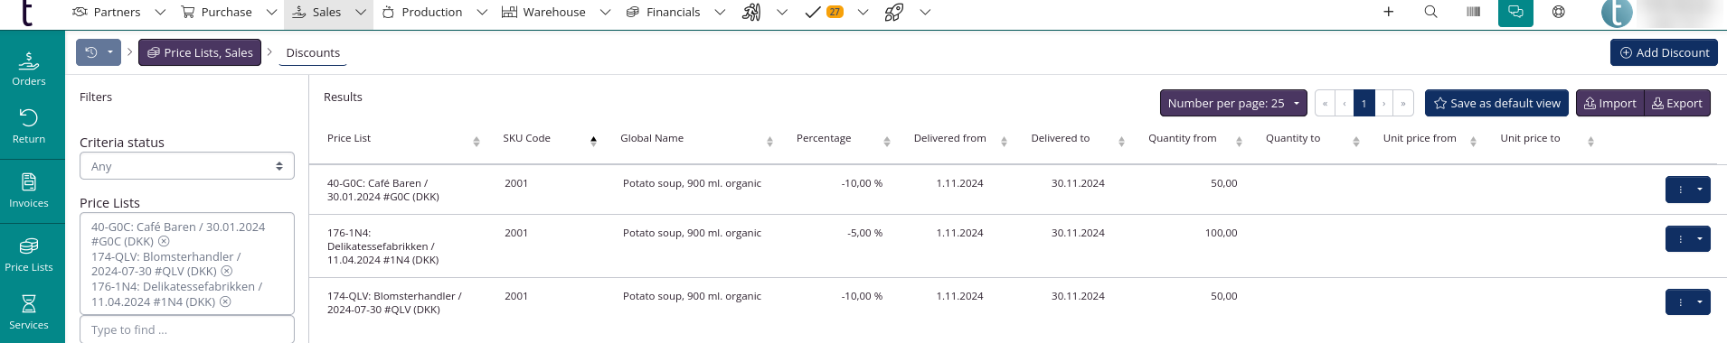Click the Type to find input
This screenshot has width=1727, height=343.
[187, 329]
